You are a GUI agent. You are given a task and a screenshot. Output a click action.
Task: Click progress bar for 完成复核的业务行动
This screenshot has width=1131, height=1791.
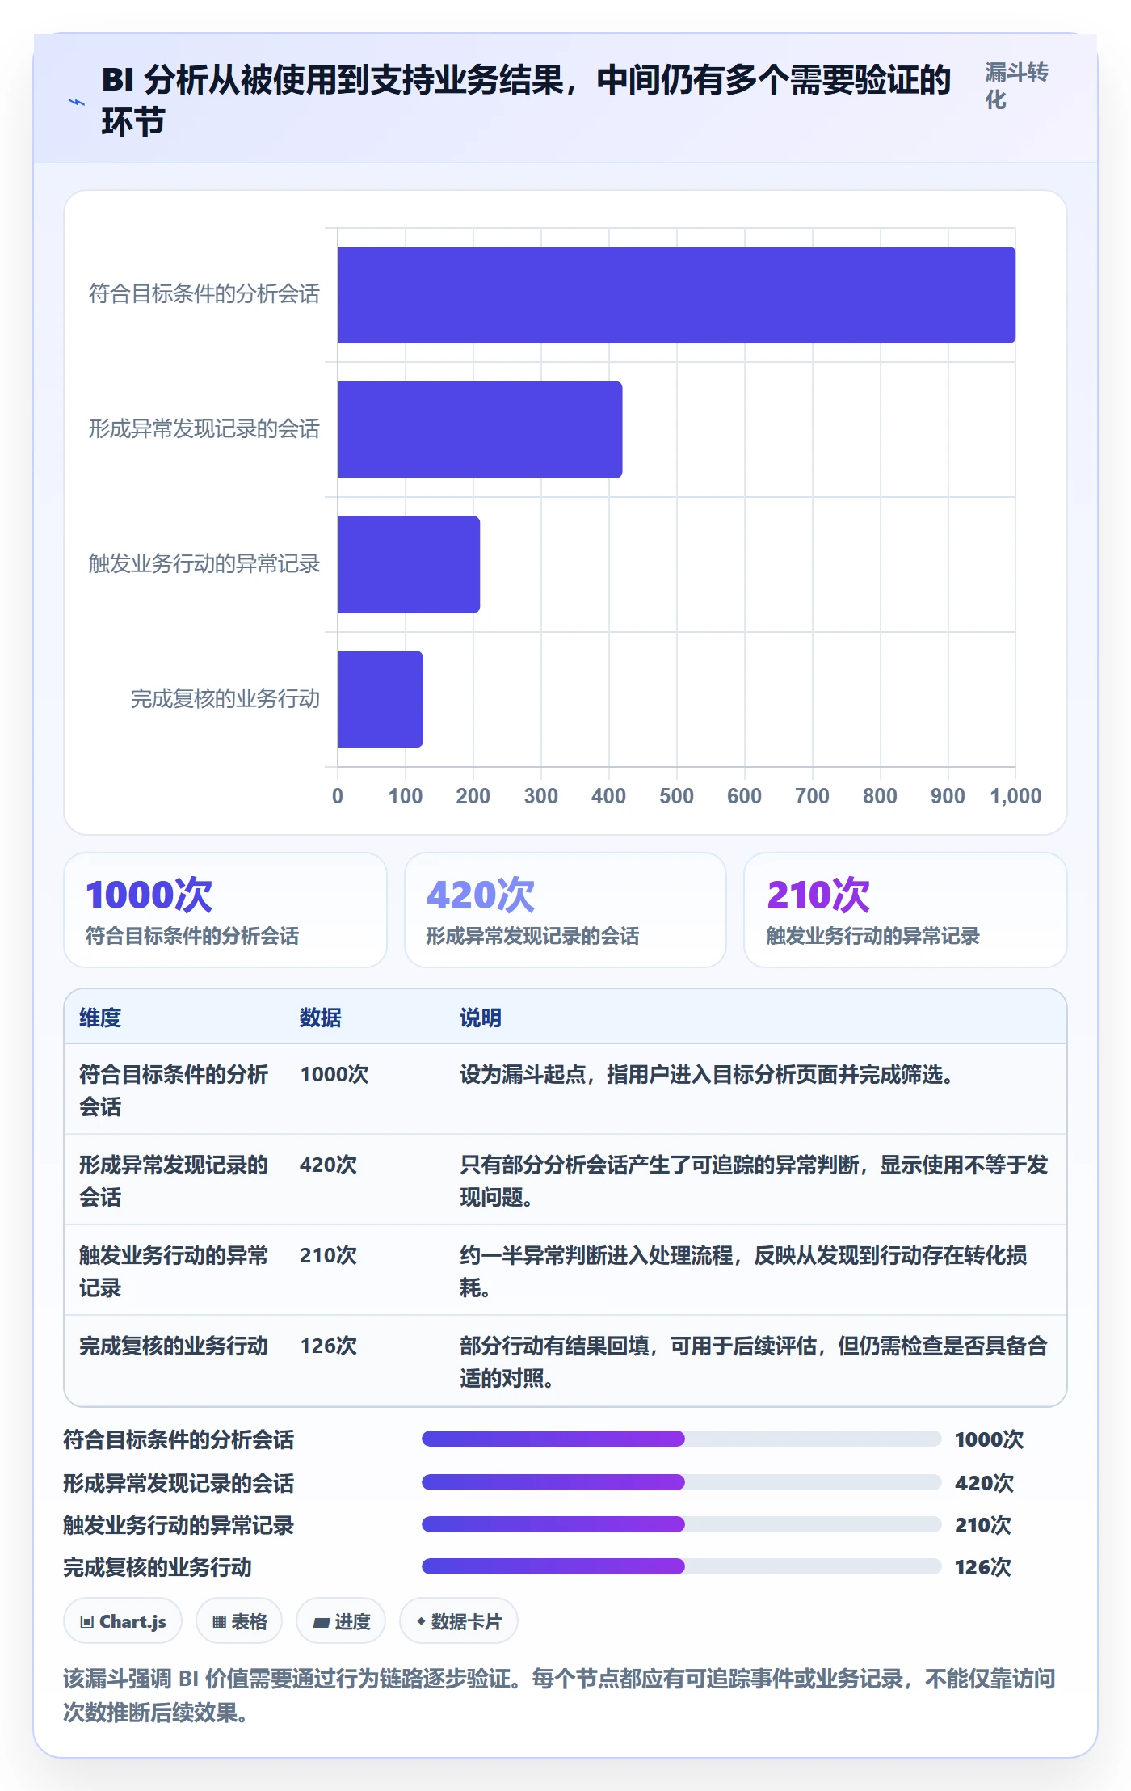(681, 1566)
